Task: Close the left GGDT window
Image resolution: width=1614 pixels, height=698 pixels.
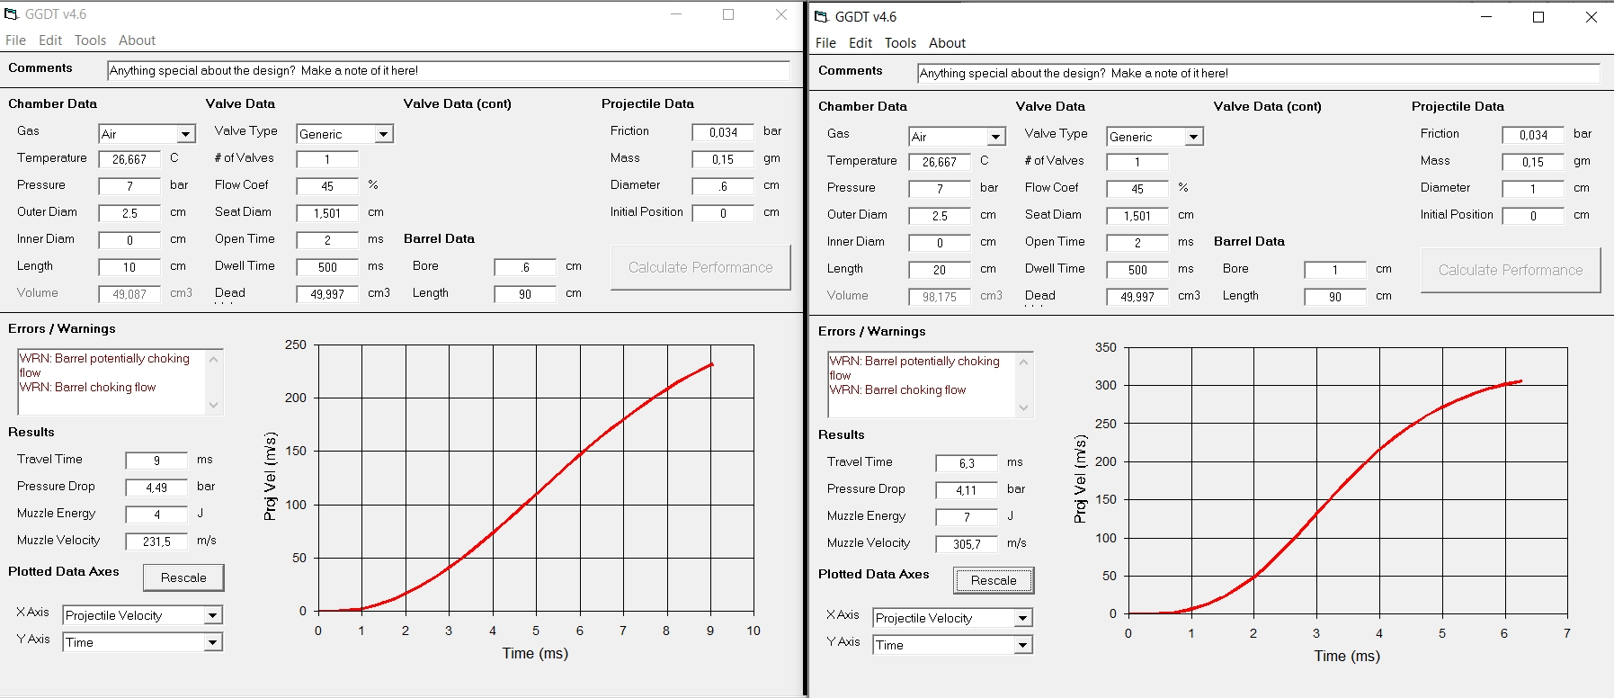Action: coord(781,14)
